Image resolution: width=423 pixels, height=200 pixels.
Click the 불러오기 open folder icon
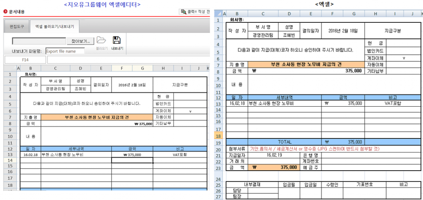(101, 40)
